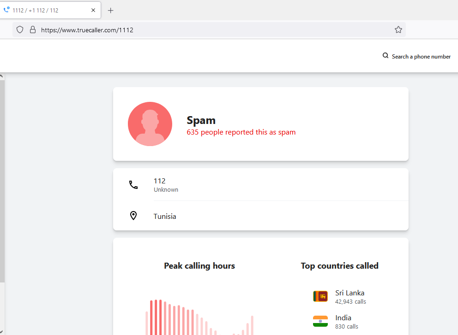This screenshot has height=335, width=458.
Task: Click the Tunisia location text
Action: pos(165,216)
